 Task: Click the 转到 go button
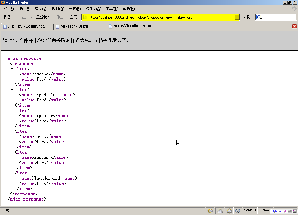coord(247,17)
